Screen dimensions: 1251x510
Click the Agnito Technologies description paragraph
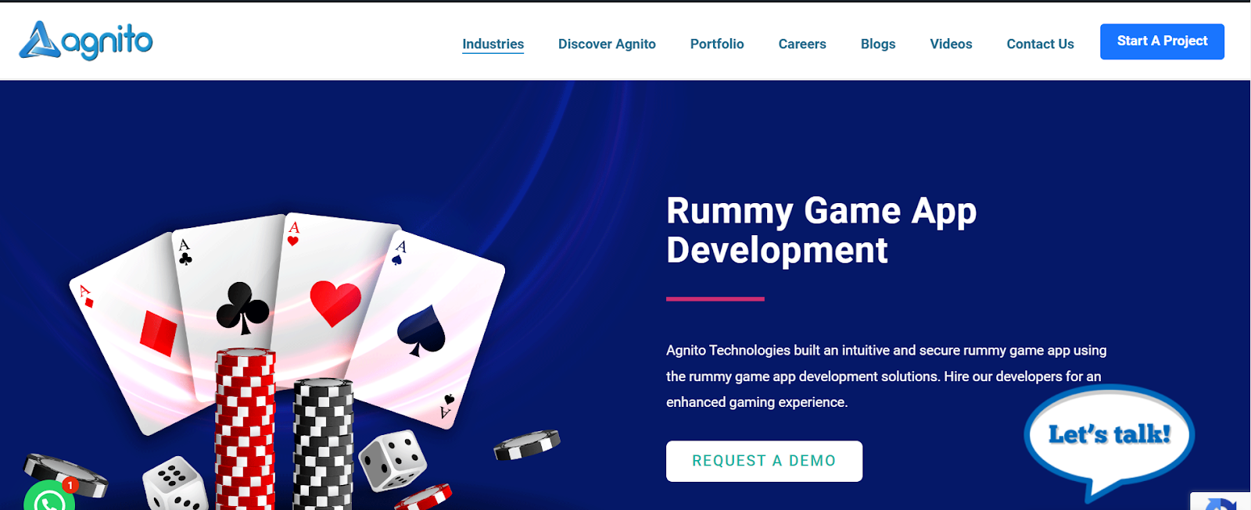(x=886, y=376)
